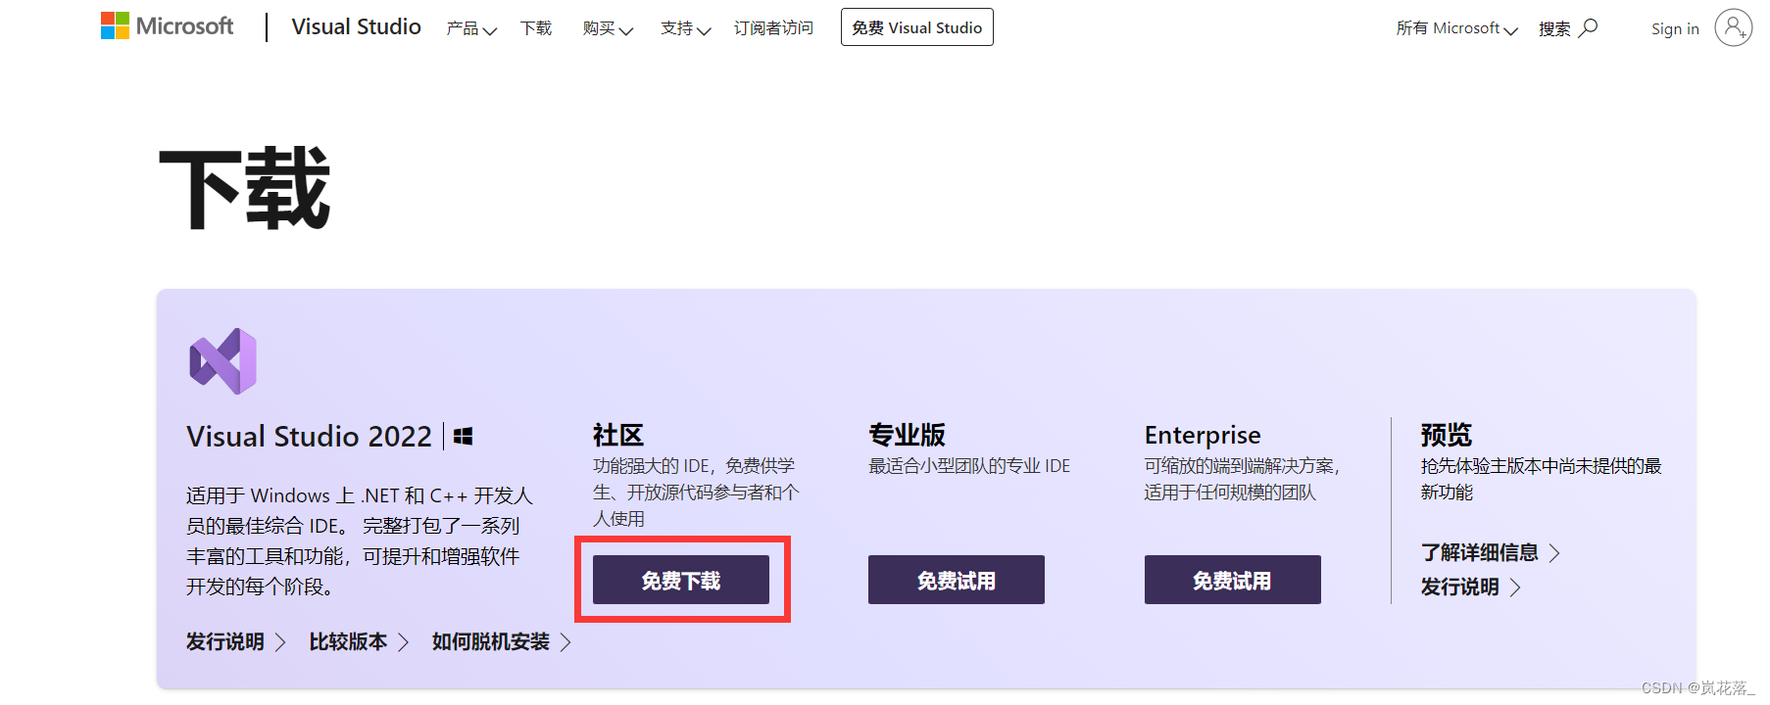Click 免费试用 under 专业版

tap(957, 580)
